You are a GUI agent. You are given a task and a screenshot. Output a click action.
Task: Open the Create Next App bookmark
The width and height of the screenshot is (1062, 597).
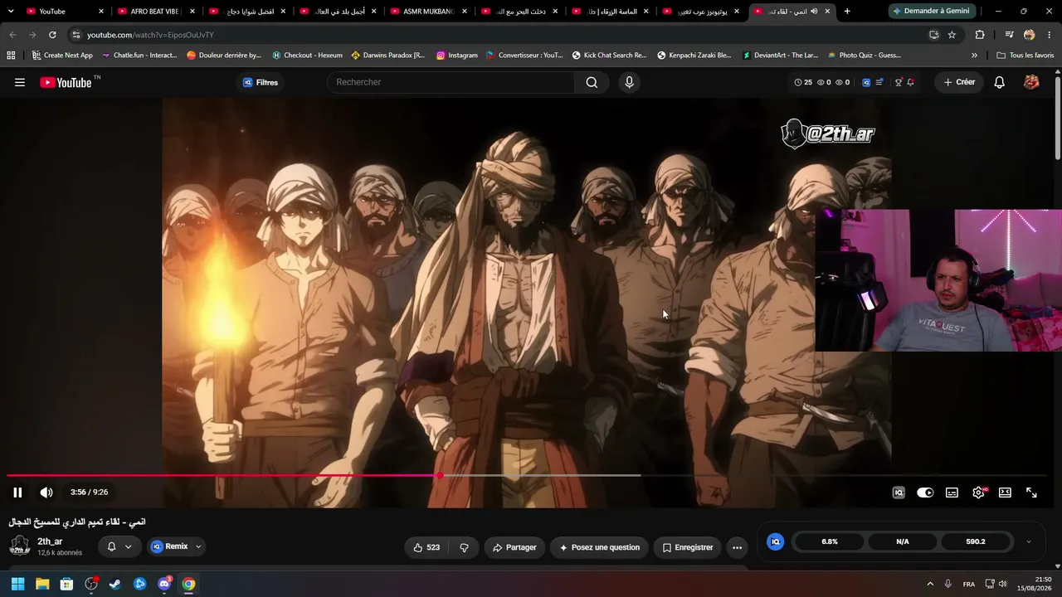coord(62,56)
